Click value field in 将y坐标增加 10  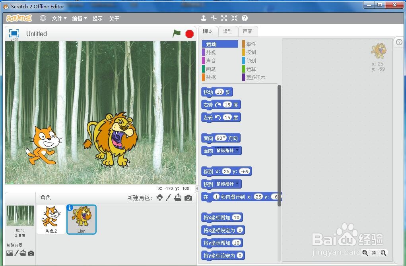click(236, 243)
